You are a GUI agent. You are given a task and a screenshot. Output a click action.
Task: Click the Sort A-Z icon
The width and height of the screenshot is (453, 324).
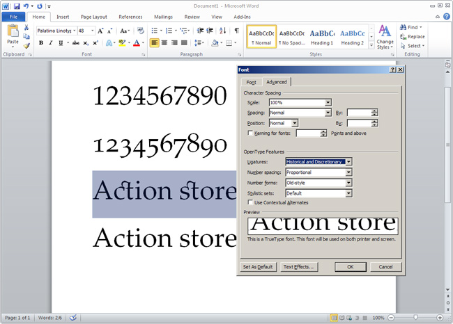coord(222,31)
